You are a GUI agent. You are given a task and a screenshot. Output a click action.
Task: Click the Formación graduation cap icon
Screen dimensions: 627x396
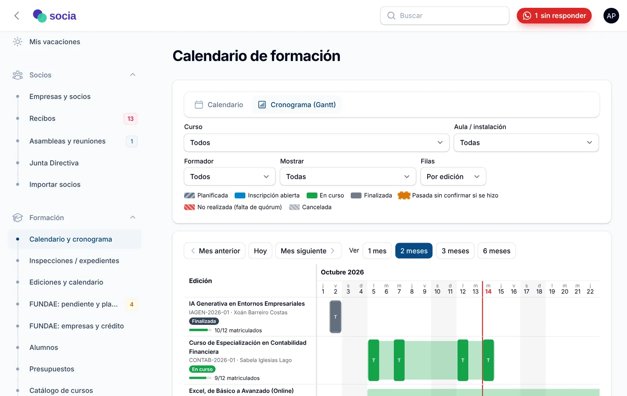18,218
